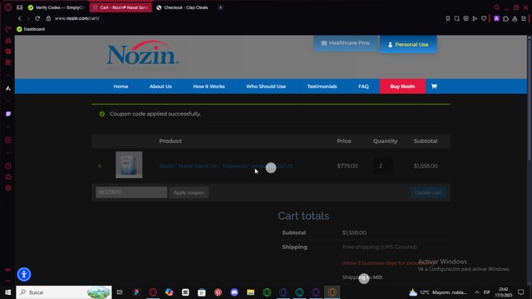Open mail icon beside tabs
Viewport: 532px width, 299px height.
pos(20,7)
